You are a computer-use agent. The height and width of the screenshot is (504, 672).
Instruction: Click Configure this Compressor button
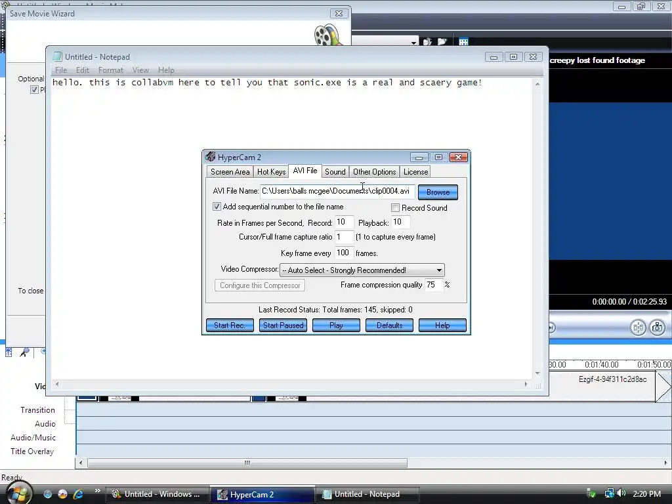[260, 285]
